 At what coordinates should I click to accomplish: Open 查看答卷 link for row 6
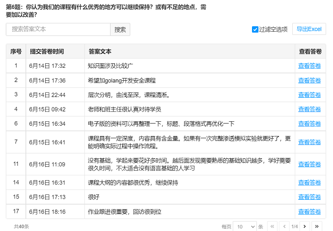[x=309, y=124]
